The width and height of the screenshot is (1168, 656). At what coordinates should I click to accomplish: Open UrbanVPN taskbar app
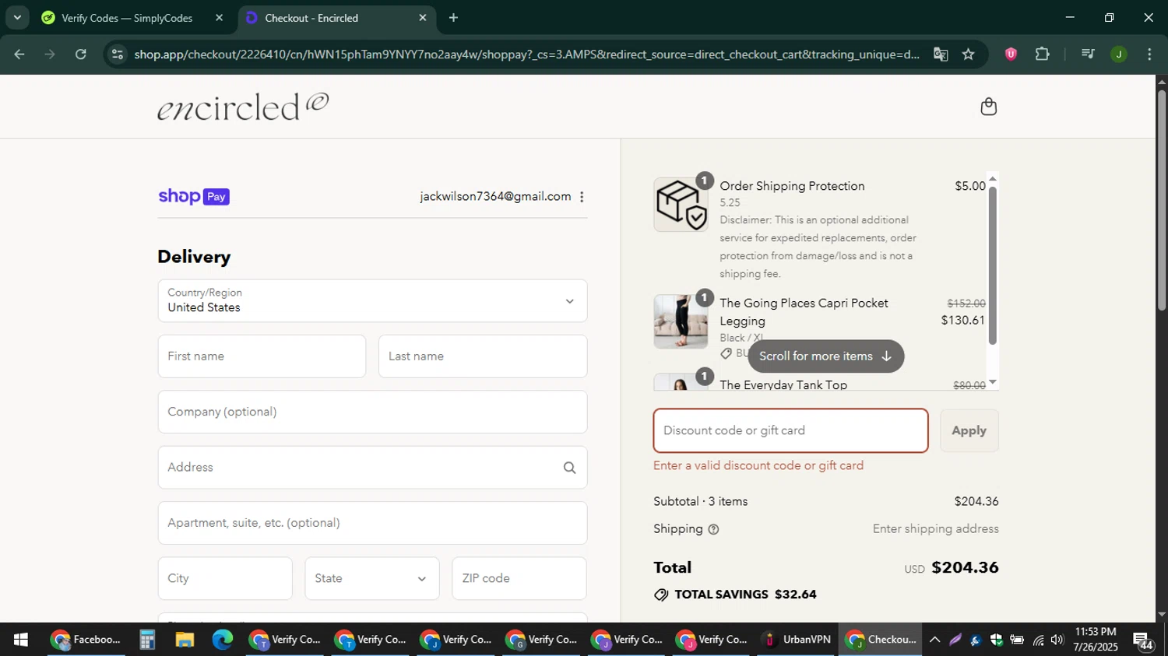797,640
